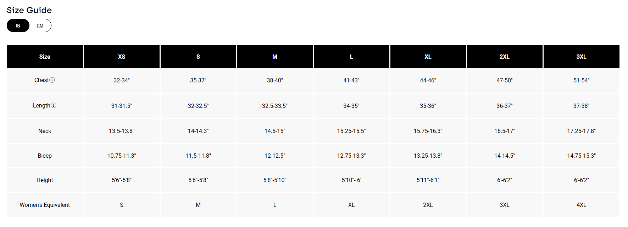Click the Women's Equivalent row label

click(x=45, y=205)
